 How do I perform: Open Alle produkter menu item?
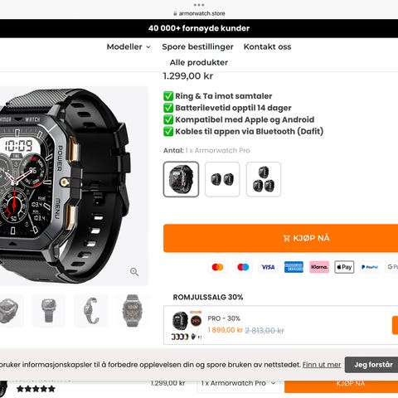point(199,62)
